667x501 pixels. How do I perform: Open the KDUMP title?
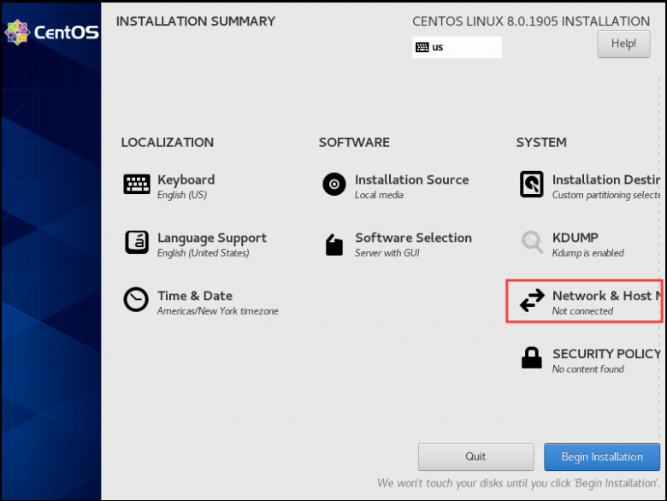click(x=576, y=238)
